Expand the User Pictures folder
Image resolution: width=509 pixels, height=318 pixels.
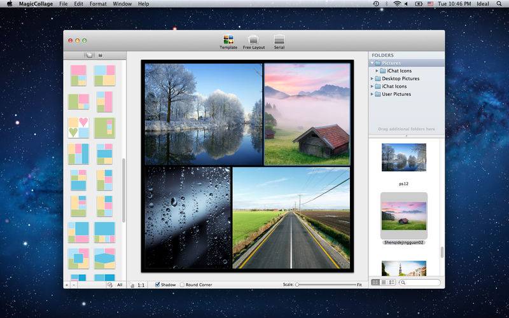point(372,94)
